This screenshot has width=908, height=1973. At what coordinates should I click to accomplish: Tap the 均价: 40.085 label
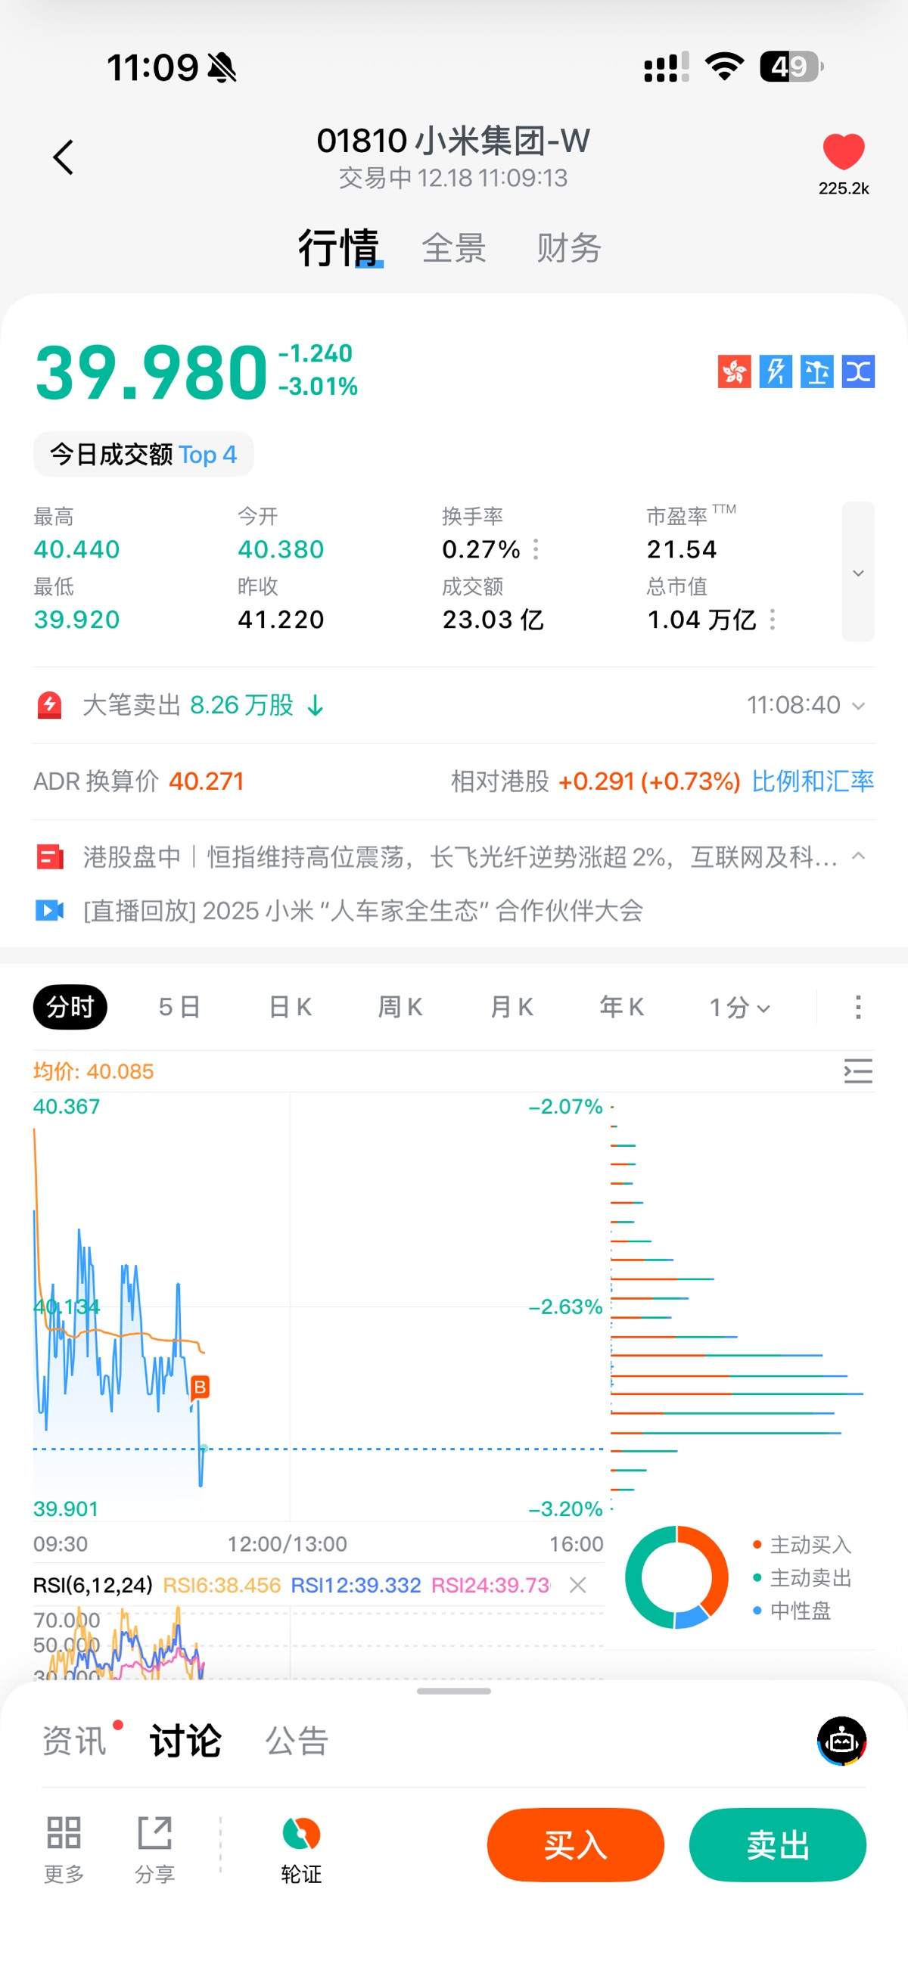pos(94,1070)
